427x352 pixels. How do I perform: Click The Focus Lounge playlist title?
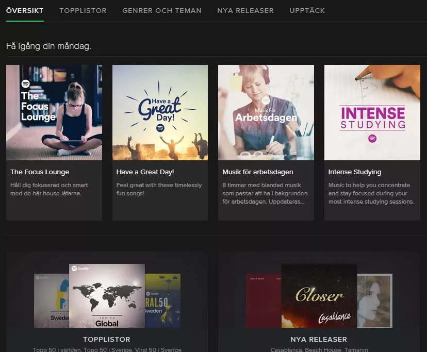coord(40,172)
